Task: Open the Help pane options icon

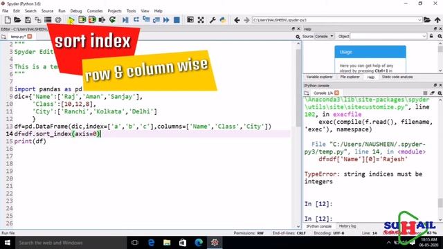Action: [440, 36]
